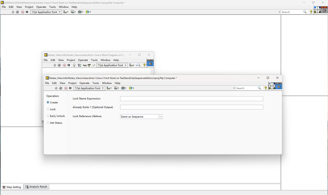Click the Search magnifying glass icon
Screen dimensions: 328x195
pyautogui.click(x=259, y=88)
